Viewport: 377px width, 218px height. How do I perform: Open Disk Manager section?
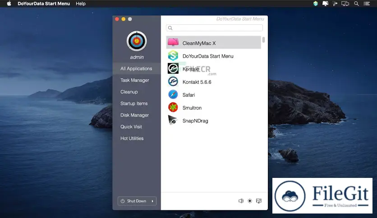[135, 115]
